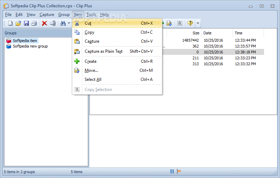Open the File menu
This screenshot has height=178, width=280.
coord(8,15)
